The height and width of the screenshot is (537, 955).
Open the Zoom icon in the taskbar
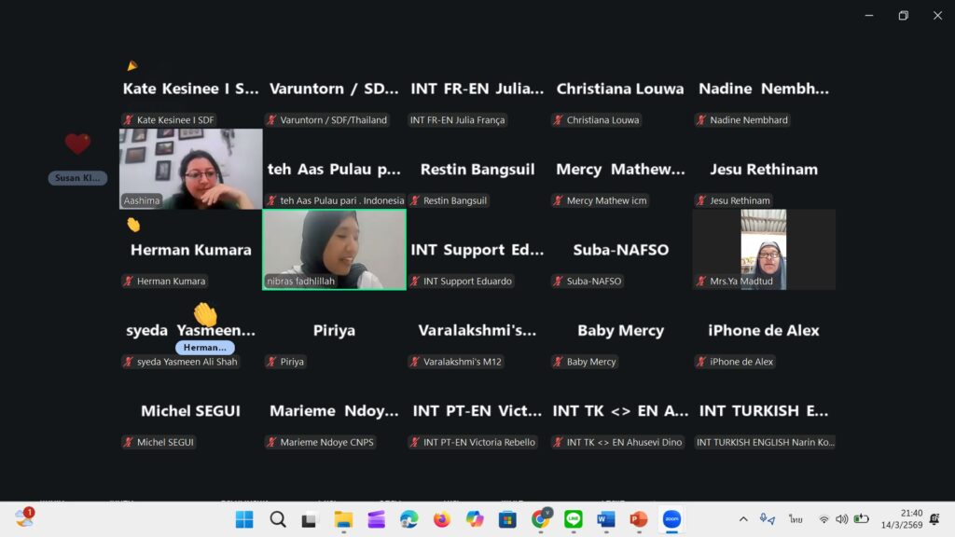pos(671,519)
